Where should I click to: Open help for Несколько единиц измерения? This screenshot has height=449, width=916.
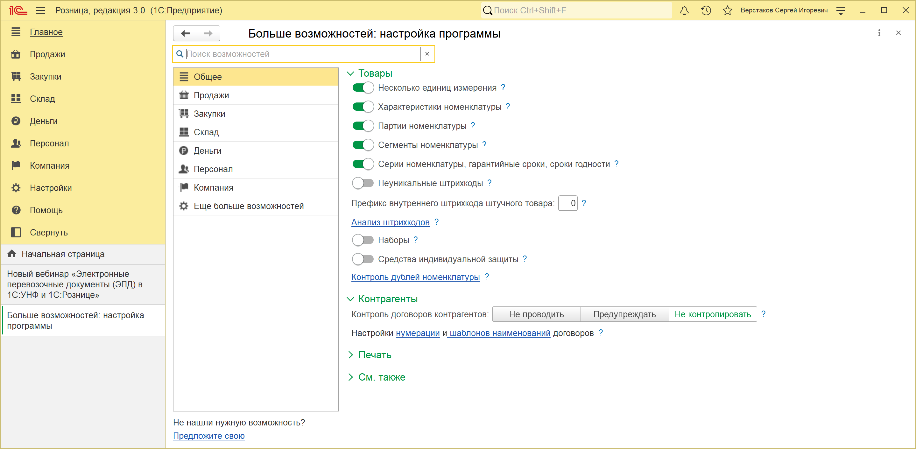pyautogui.click(x=503, y=87)
